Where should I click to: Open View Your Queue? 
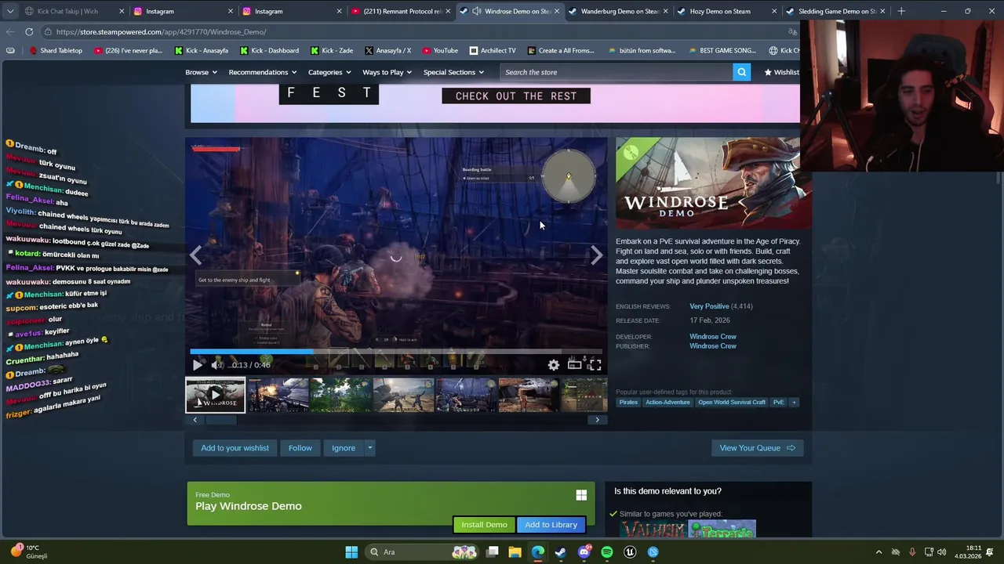point(757,448)
